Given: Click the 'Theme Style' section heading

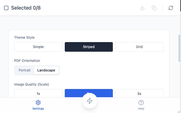Looking at the screenshot, I should pos(24,37).
